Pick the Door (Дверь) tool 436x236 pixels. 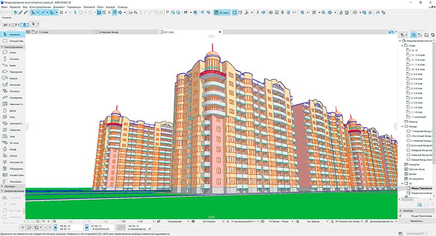[x=12, y=109]
